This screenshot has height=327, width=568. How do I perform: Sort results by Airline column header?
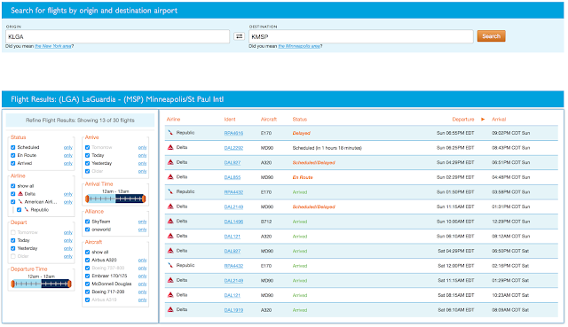click(x=173, y=120)
